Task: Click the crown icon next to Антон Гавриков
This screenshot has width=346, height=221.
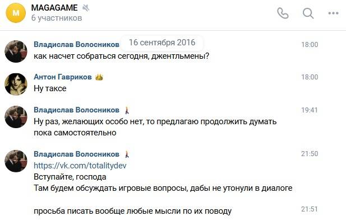Action: coord(99,77)
